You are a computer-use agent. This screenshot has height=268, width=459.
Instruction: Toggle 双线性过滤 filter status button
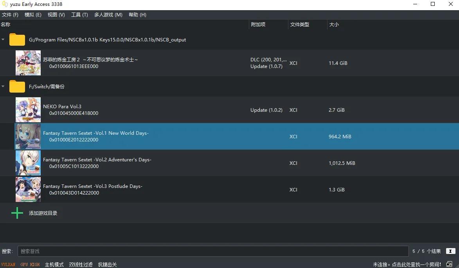coord(81,264)
